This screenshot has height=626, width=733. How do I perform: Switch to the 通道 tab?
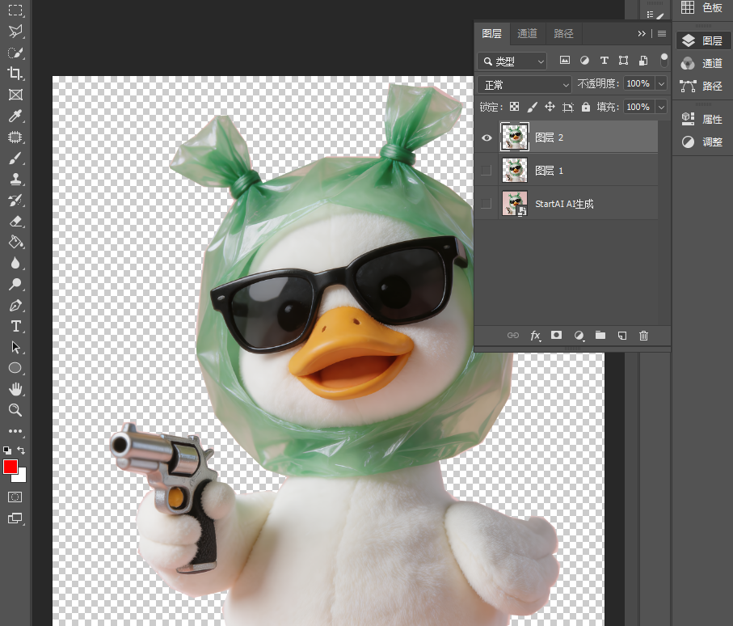tap(527, 34)
